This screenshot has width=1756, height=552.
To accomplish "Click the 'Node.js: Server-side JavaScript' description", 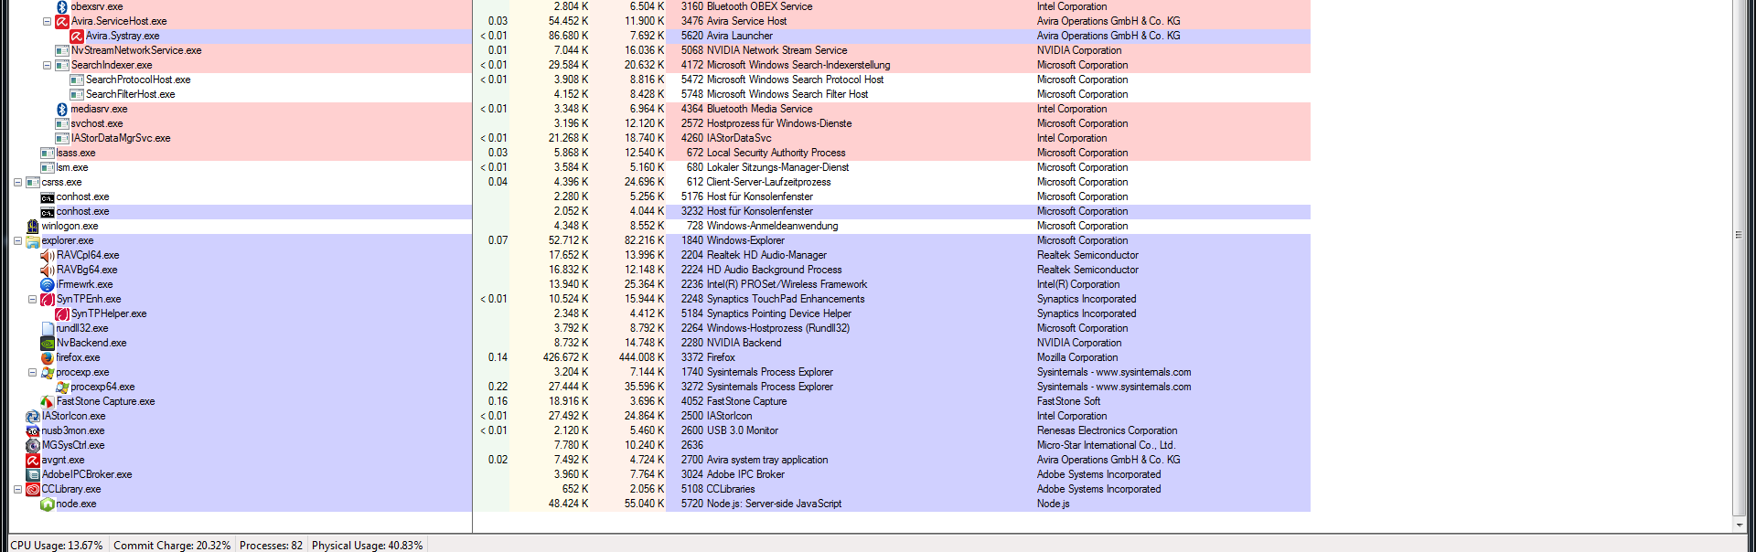I will [x=774, y=504].
